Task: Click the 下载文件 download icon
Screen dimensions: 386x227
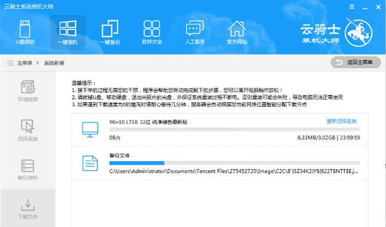Action: coord(28,205)
